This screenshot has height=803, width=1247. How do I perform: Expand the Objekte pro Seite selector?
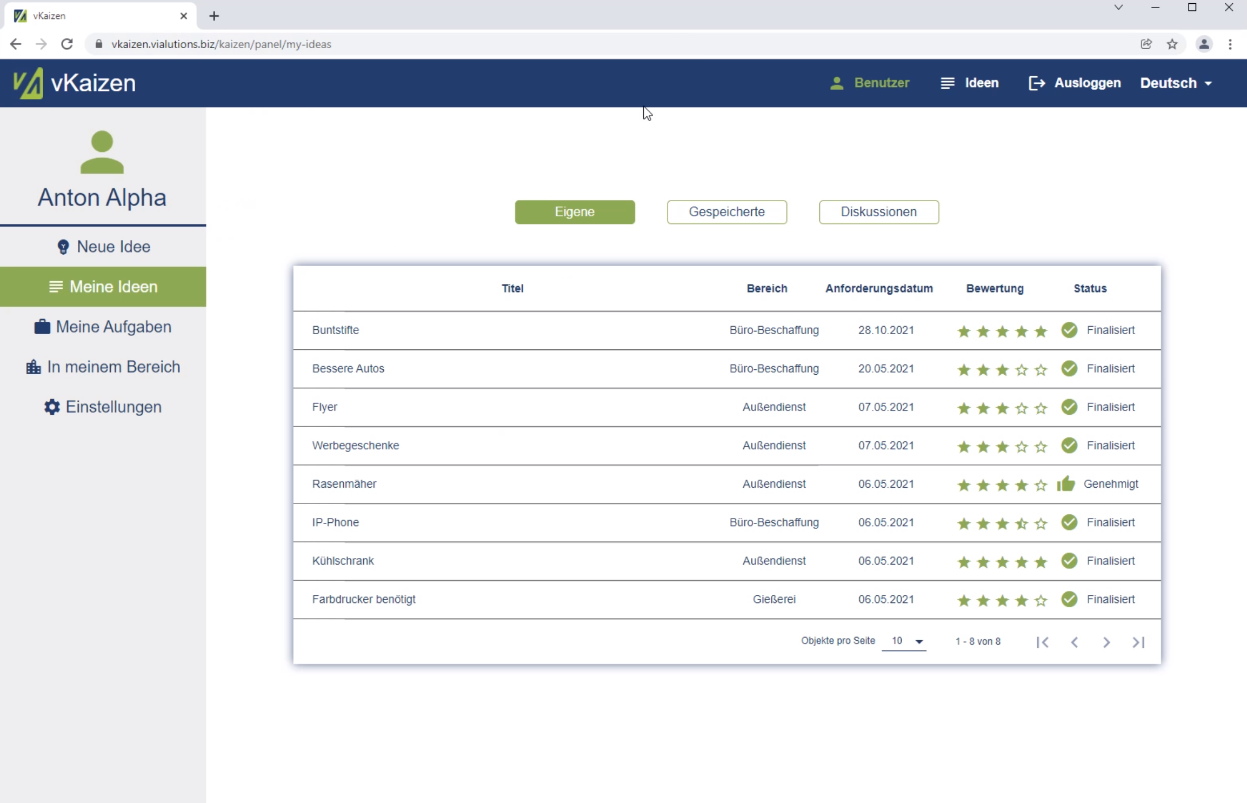[904, 641]
